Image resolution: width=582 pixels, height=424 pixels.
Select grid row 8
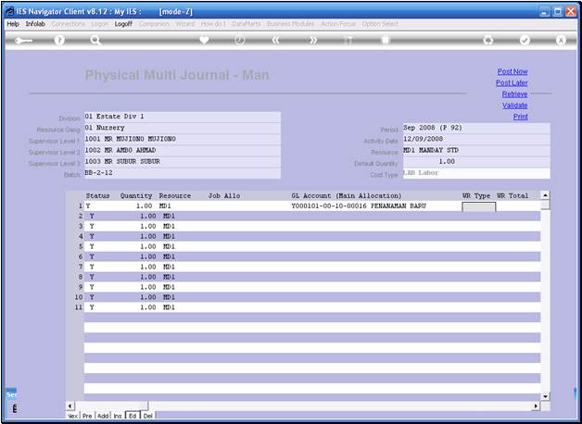click(311, 277)
